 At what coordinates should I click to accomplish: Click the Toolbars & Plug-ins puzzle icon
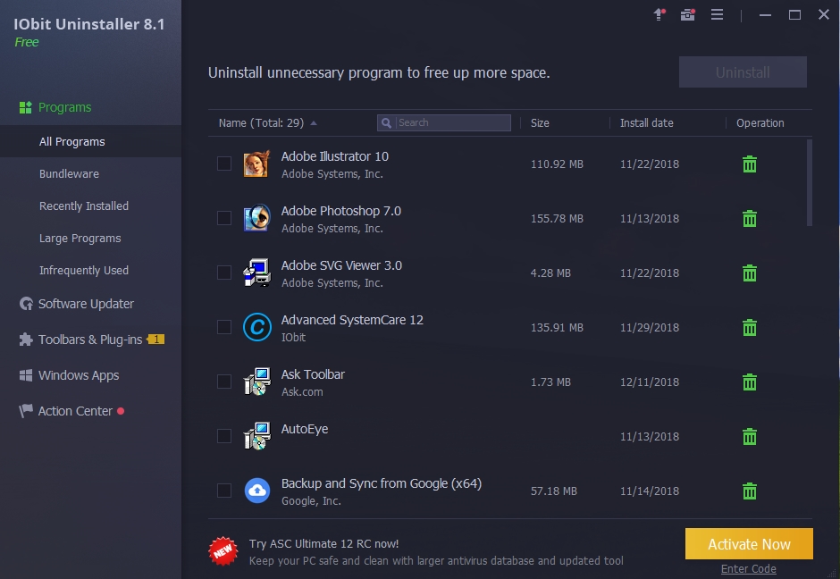(x=26, y=339)
